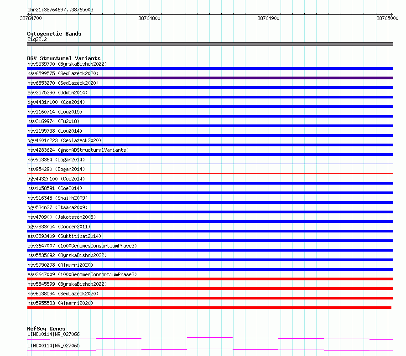Click dgv7833n54 (Cooper2011) label

click(x=59, y=227)
